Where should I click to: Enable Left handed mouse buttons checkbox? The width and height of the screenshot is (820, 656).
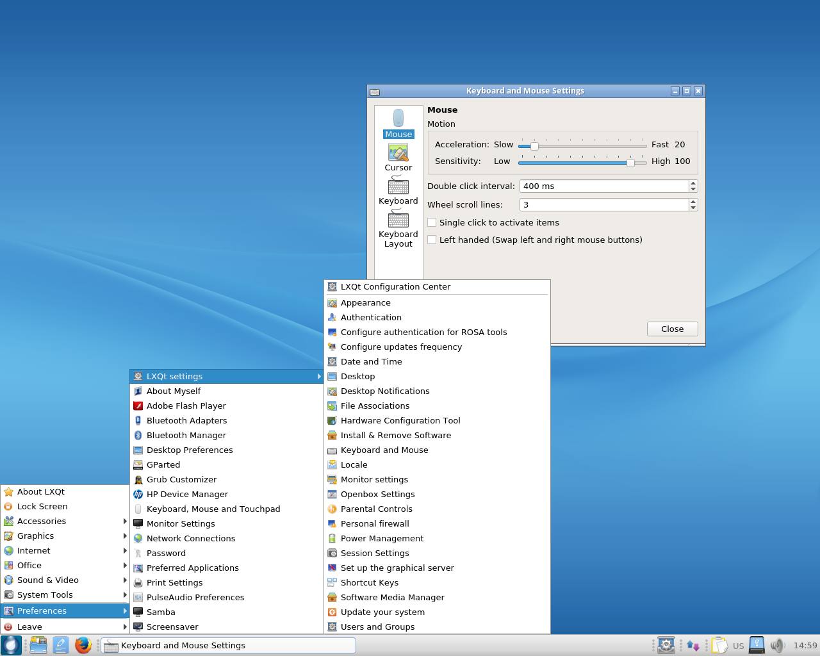432,240
